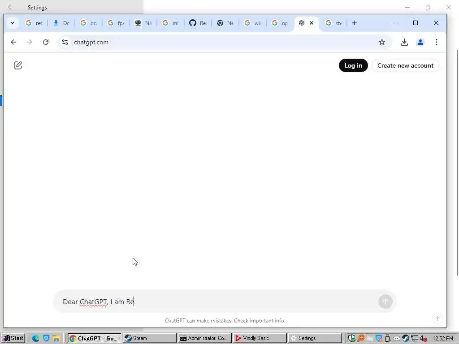Go back in Chrome

pyautogui.click(x=13, y=42)
